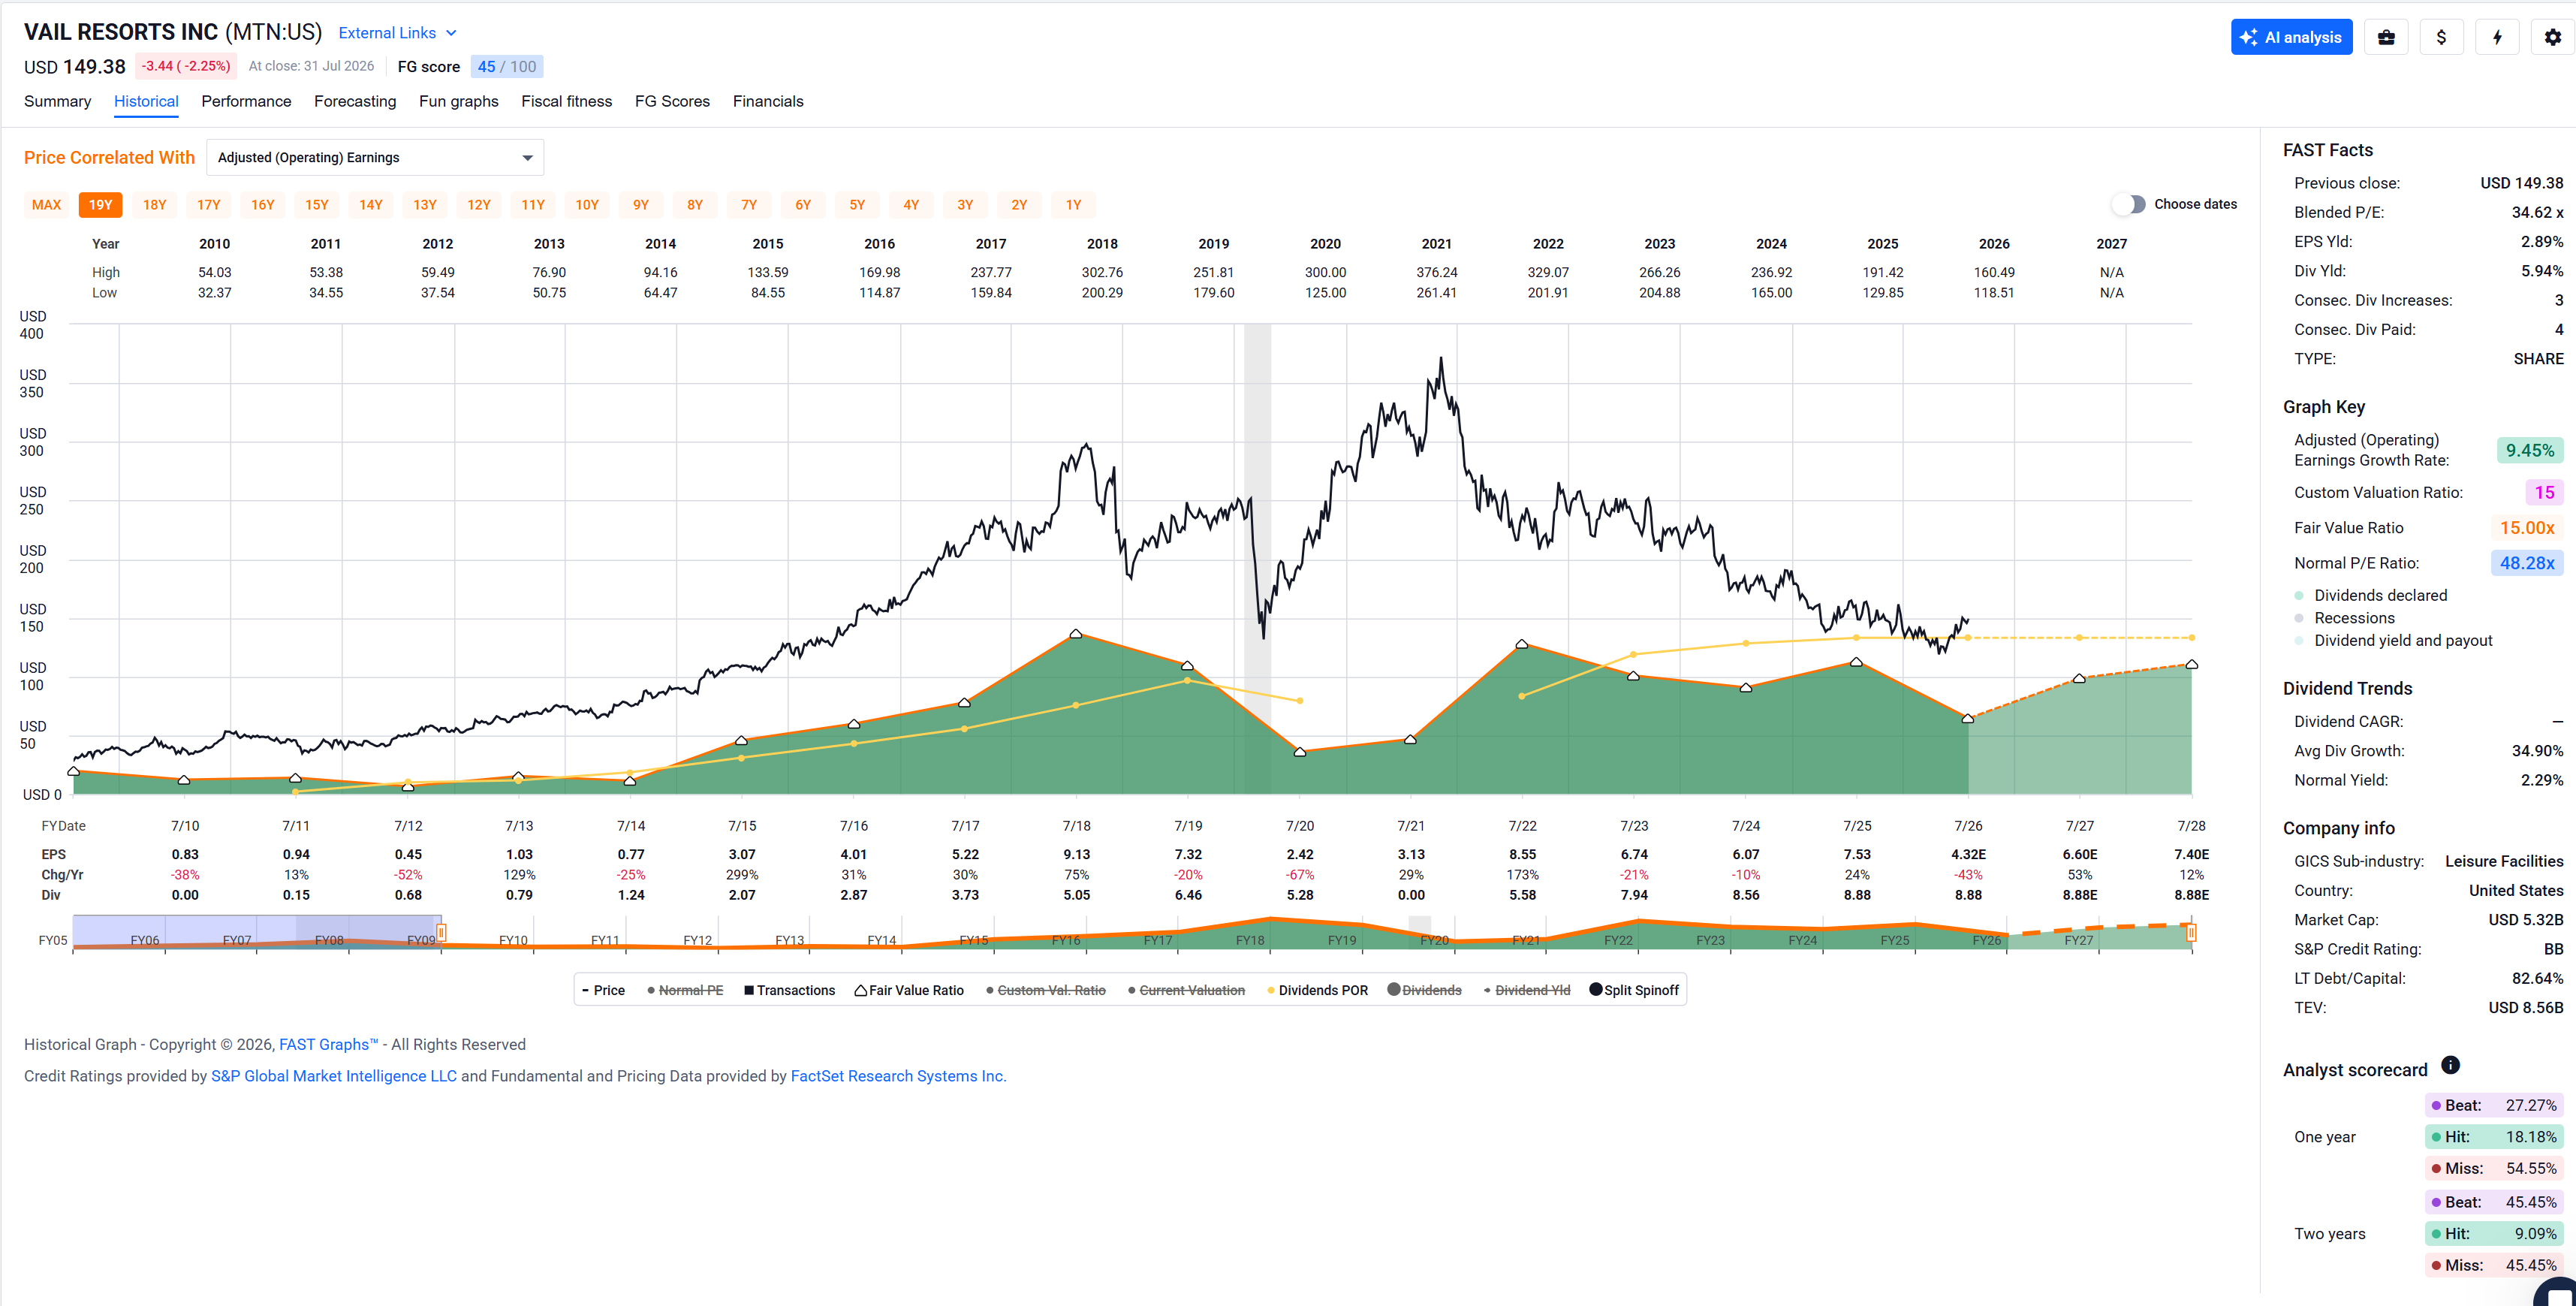Open the AI analysis panel
This screenshot has width=2576, height=1306.
2291,37
